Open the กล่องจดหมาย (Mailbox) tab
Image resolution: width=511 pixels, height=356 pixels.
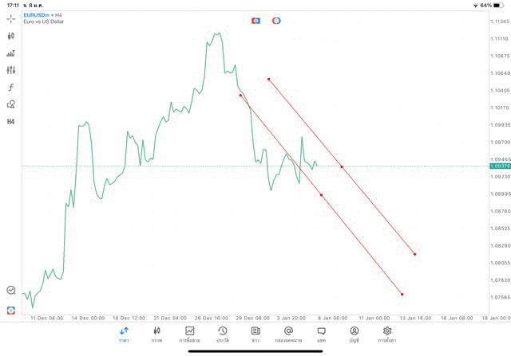[288, 334]
